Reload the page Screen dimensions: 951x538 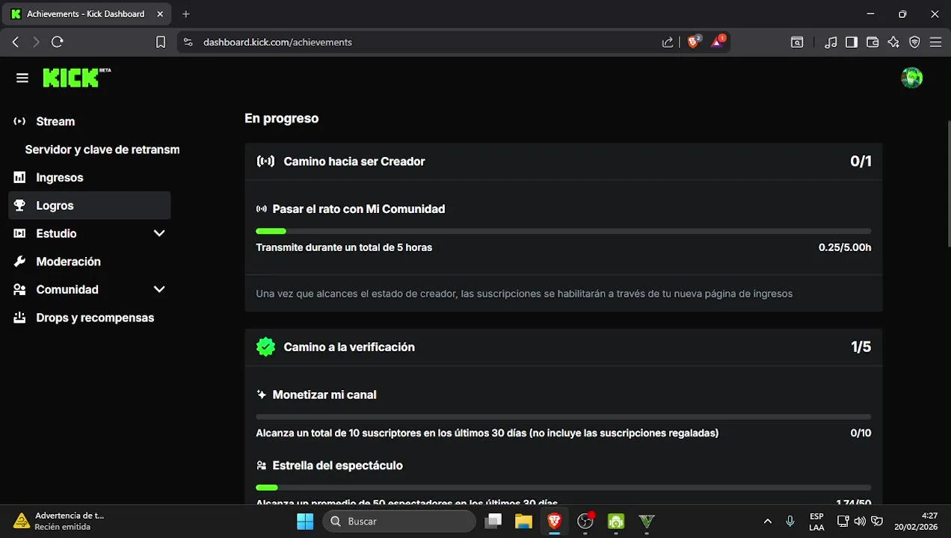[x=58, y=42]
